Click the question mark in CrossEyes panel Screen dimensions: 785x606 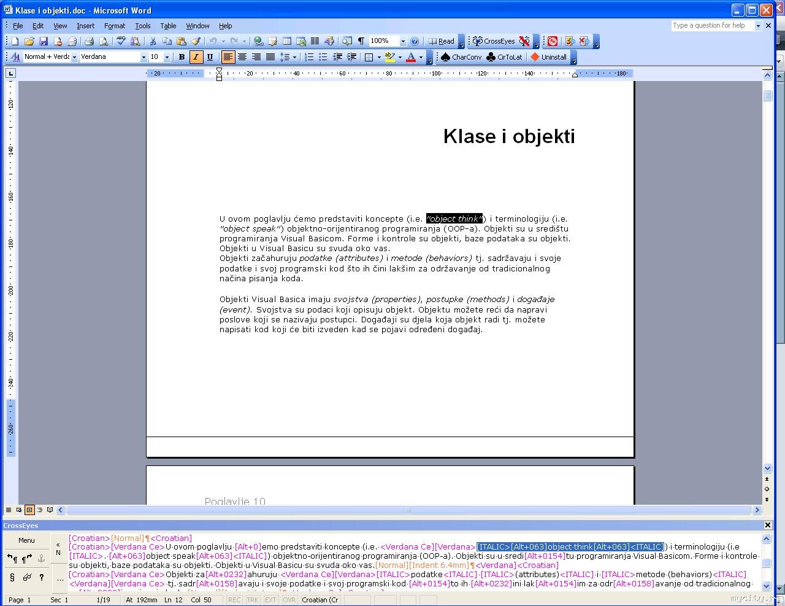click(x=41, y=577)
